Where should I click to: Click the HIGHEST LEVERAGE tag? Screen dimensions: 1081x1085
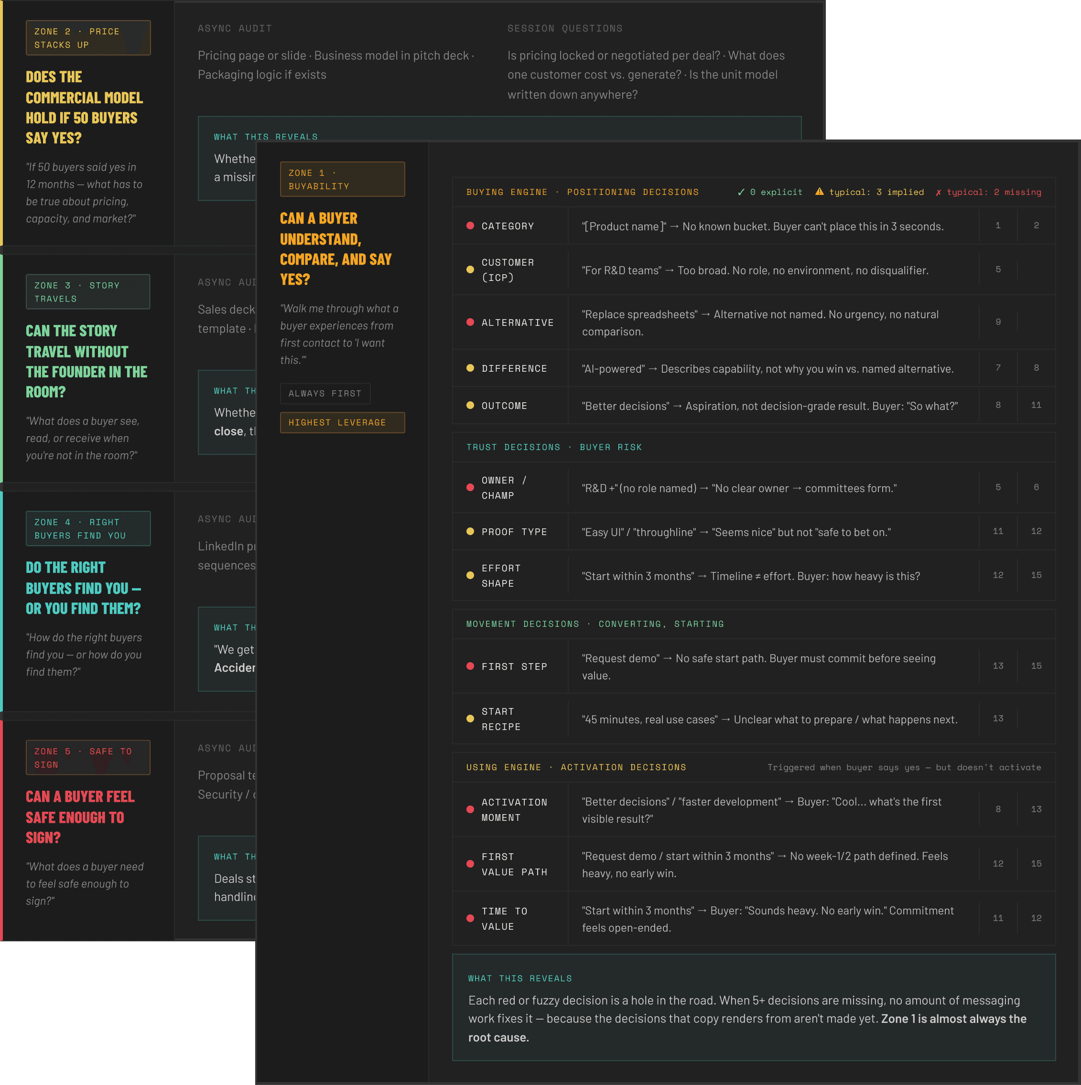pyautogui.click(x=342, y=422)
